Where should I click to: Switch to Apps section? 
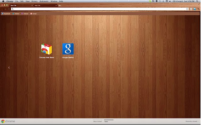tap(106, 122)
